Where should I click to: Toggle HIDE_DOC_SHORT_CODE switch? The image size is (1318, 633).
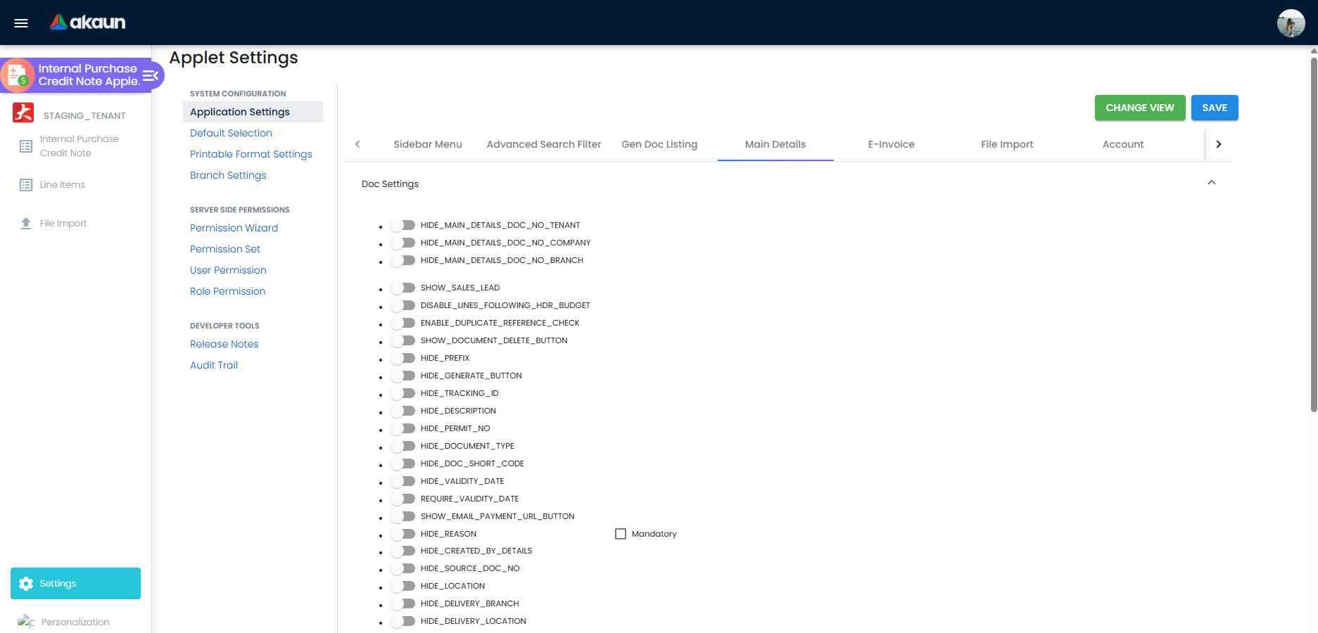403,463
